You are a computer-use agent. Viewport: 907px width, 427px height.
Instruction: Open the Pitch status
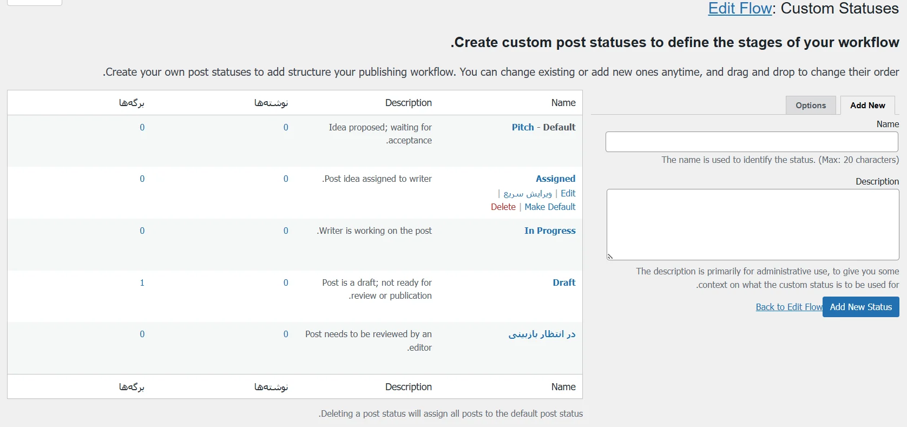(522, 127)
